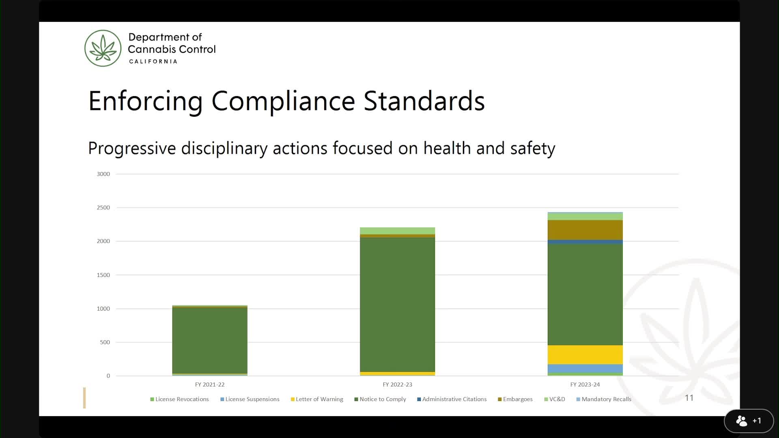Click the light green VC&D segment in FY 2022-23
The height and width of the screenshot is (438, 779).
click(x=397, y=231)
